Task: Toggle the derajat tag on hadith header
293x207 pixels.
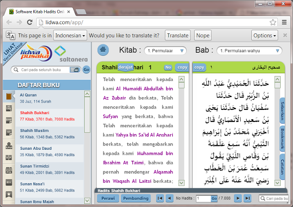Action: click(125, 67)
